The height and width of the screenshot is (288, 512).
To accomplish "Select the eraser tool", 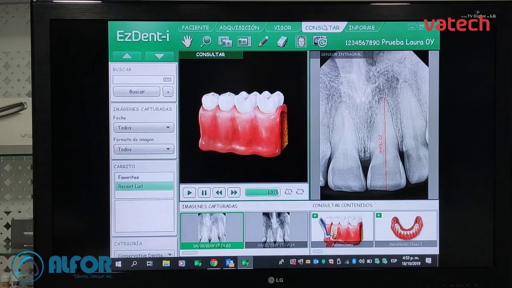I will tap(282, 41).
